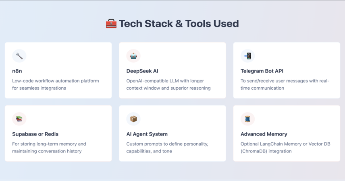Click the custom prompts personality description
Screen dimensions: 345x181
pos(167,147)
